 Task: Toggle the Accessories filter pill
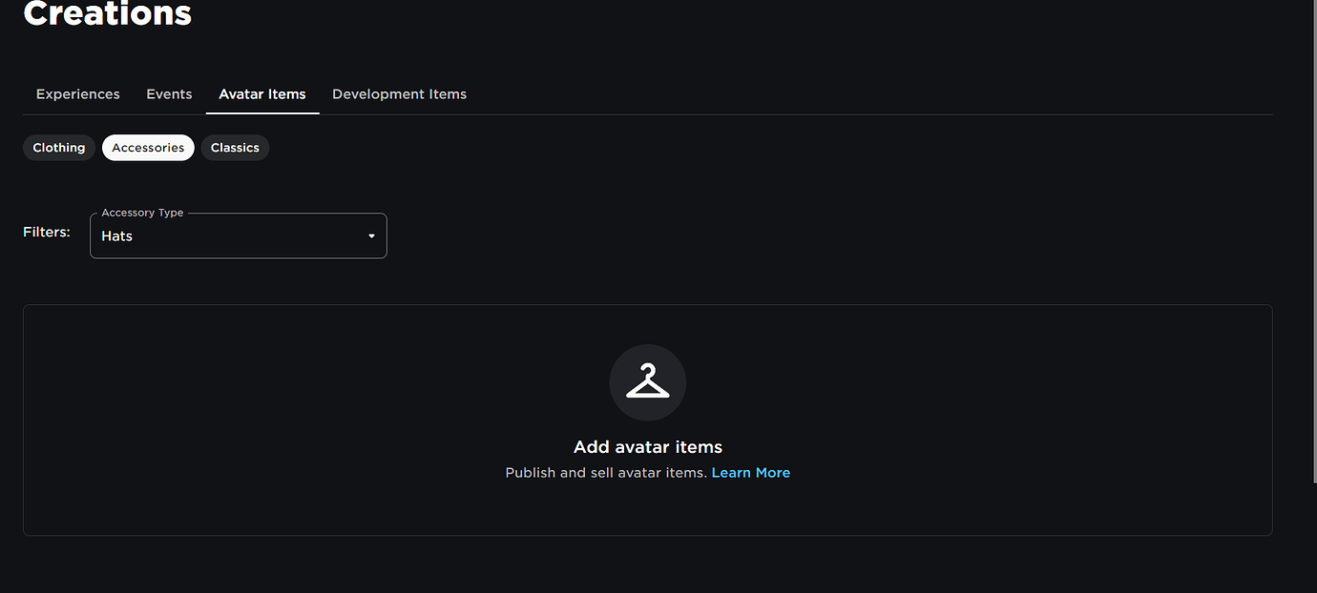[148, 147]
